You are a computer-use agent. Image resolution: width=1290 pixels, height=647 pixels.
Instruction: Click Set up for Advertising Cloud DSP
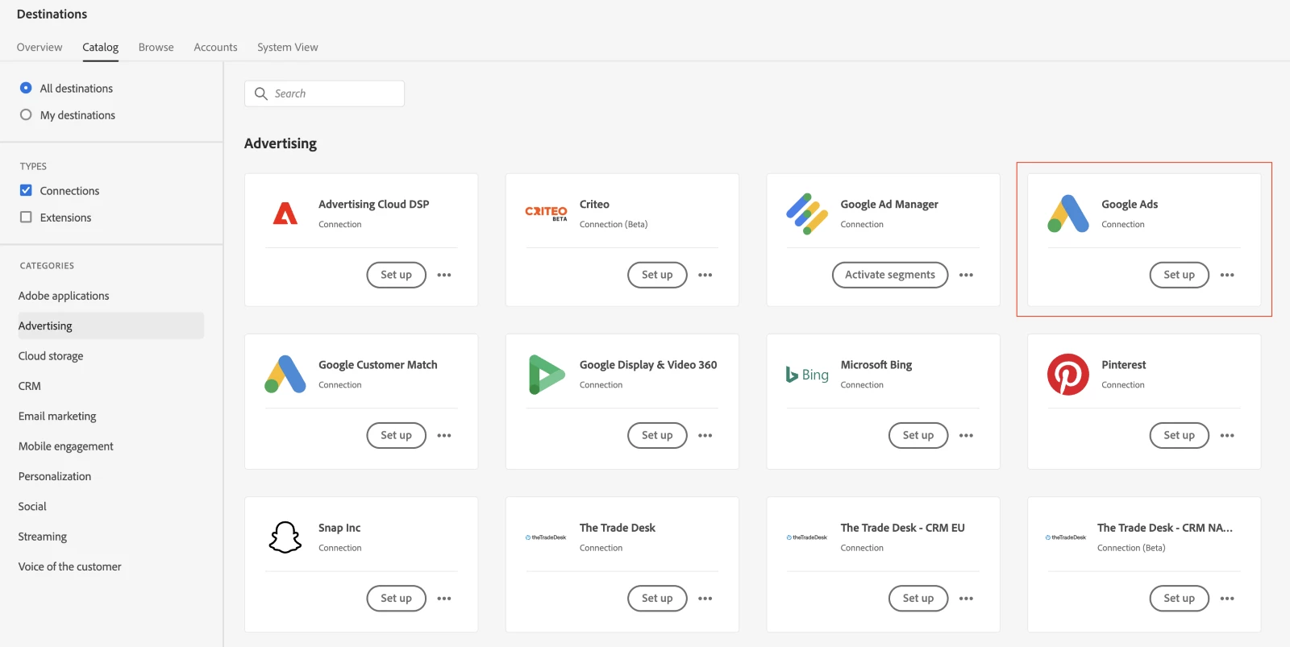pos(396,275)
